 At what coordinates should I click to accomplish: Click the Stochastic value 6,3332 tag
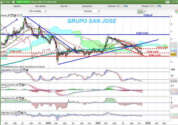174,81
